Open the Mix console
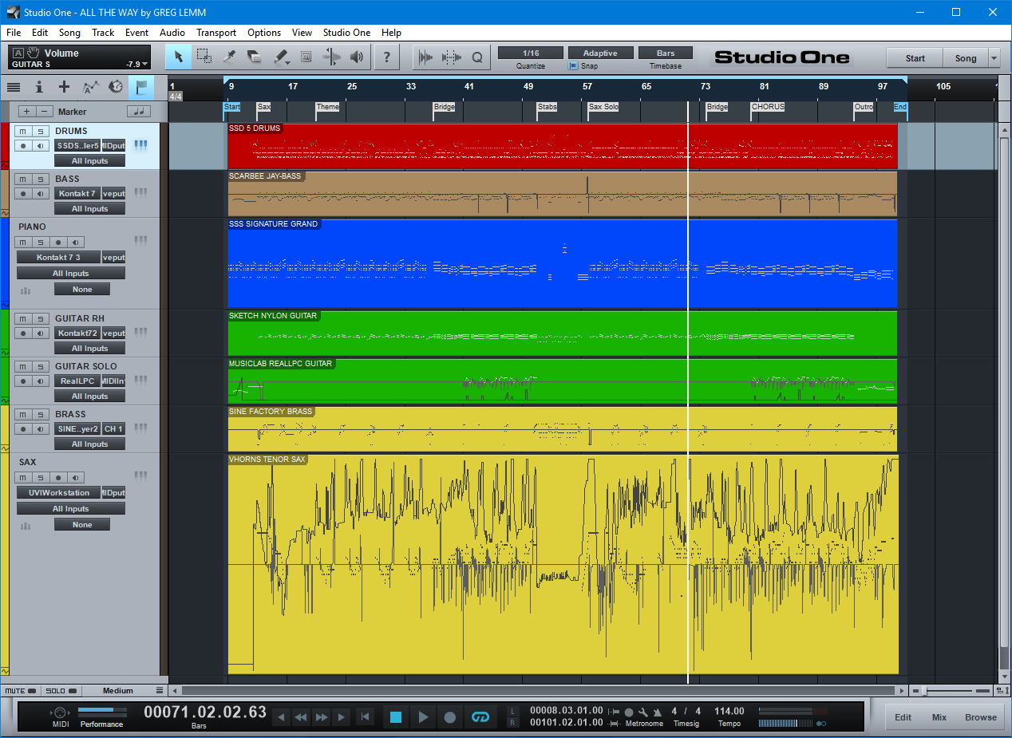 939,717
